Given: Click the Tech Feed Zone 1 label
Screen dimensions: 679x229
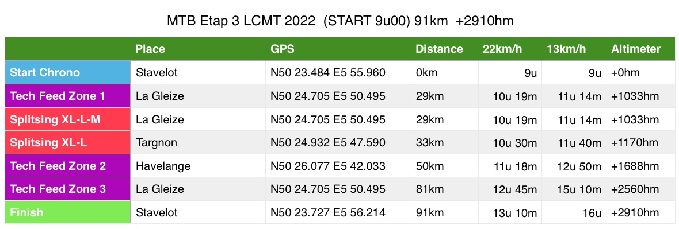Looking at the screenshot, I should [68, 96].
